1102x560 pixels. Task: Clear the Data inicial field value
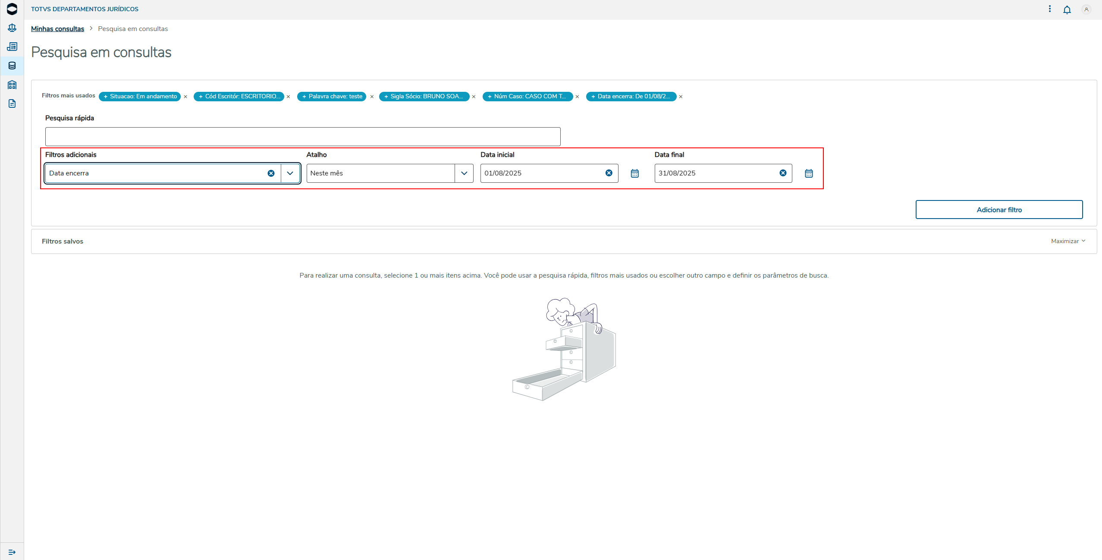point(609,173)
